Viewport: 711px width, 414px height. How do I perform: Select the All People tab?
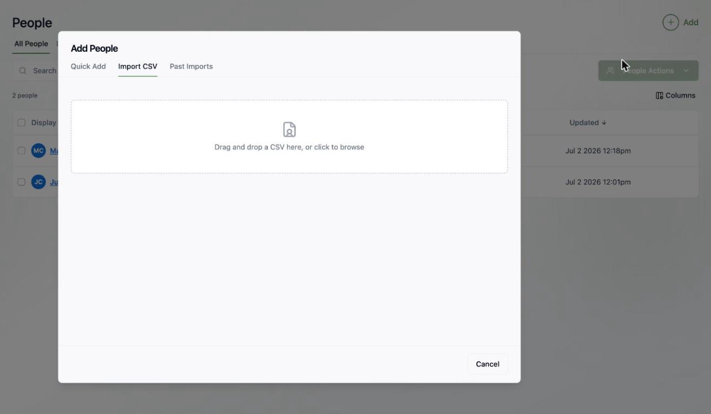click(31, 44)
